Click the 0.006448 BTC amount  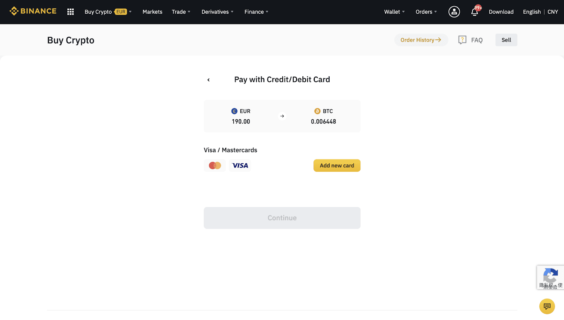pos(323,121)
